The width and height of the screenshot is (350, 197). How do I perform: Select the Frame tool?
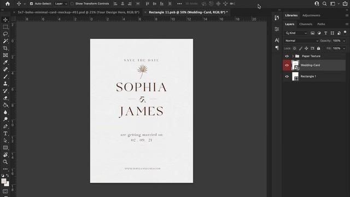pos(5,55)
